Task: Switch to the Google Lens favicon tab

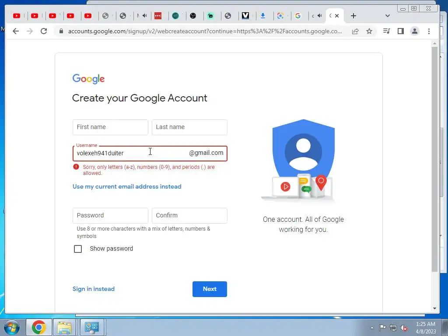Action: coord(280,16)
